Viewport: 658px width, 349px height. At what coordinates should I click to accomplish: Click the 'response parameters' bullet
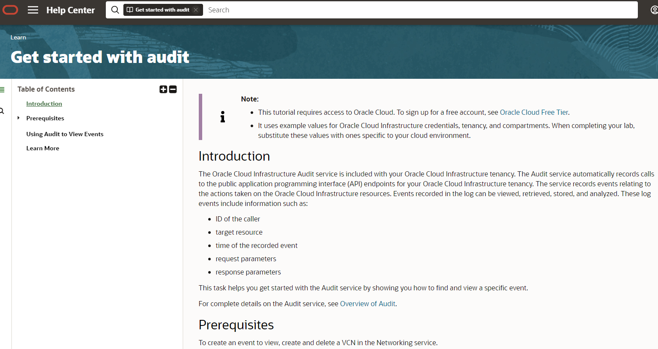point(248,272)
